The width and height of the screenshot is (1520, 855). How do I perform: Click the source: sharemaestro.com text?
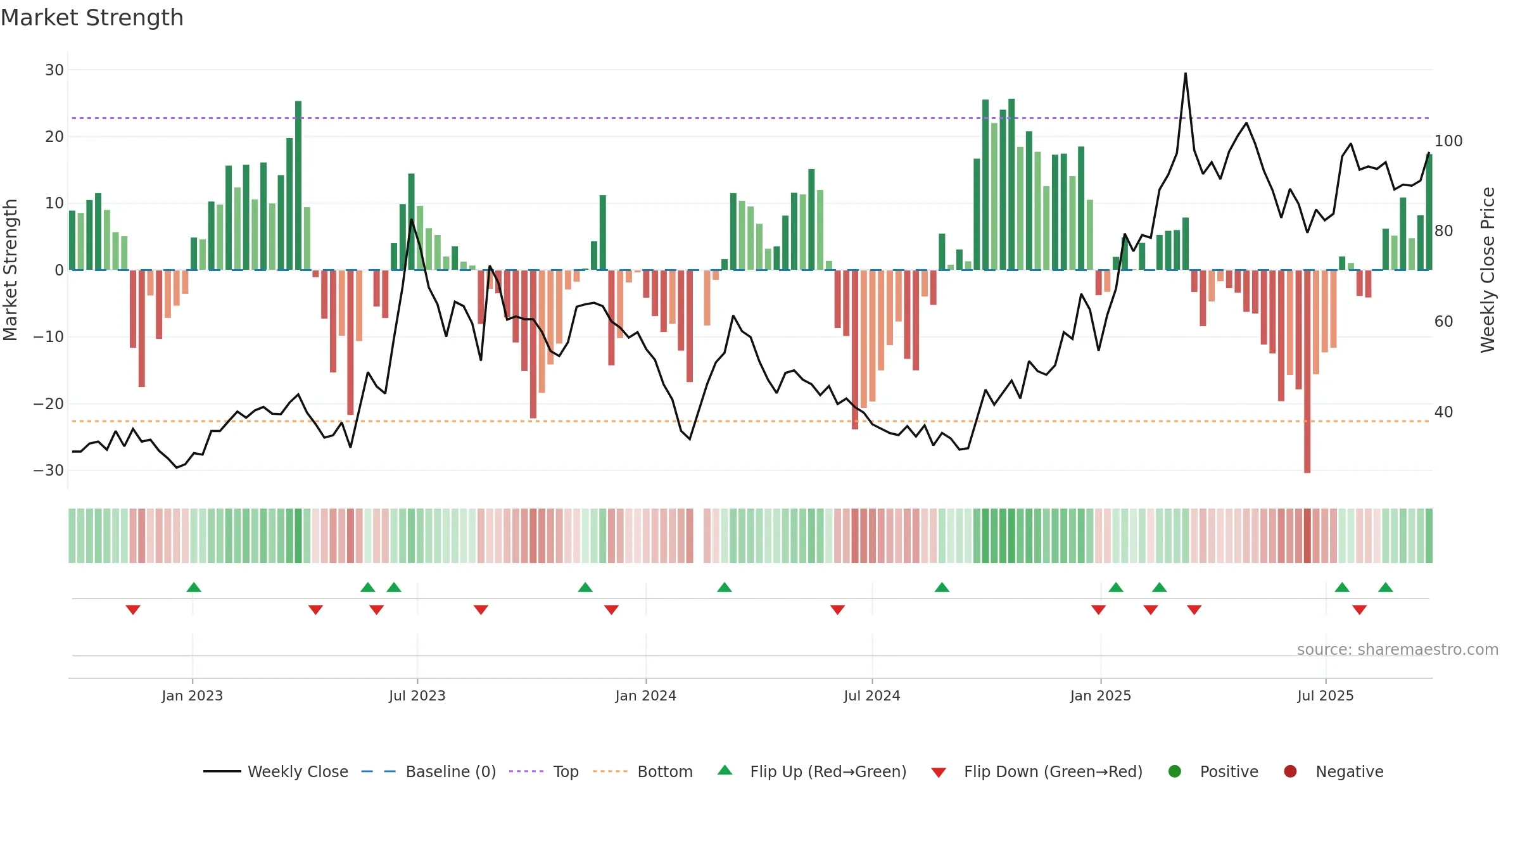pyautogui.click(x=1398, y=650)
